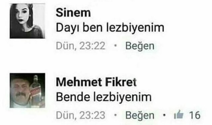Click the dot separator after 23:23
212x125 pixels.
(115, 115)
